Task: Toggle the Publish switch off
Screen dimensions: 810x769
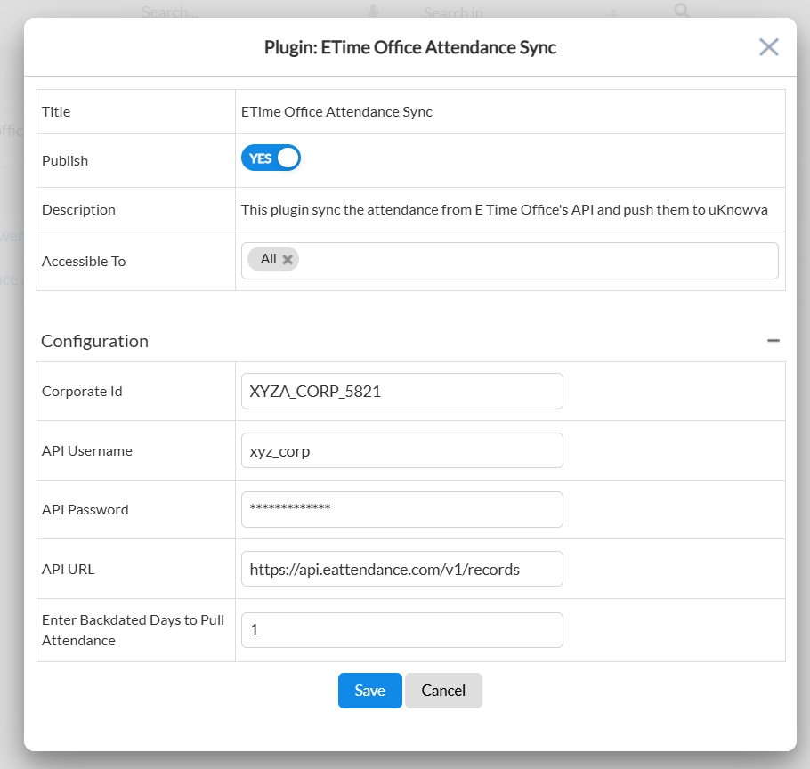Action: 271,158
